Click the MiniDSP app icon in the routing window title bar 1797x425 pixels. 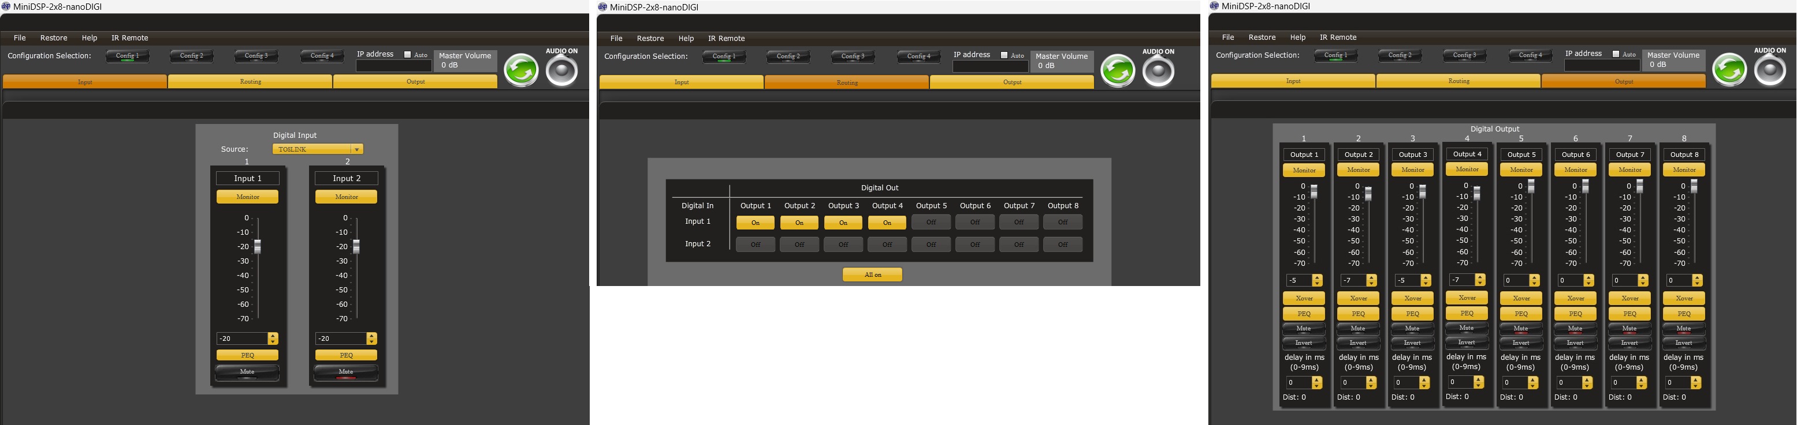point(602,7)
